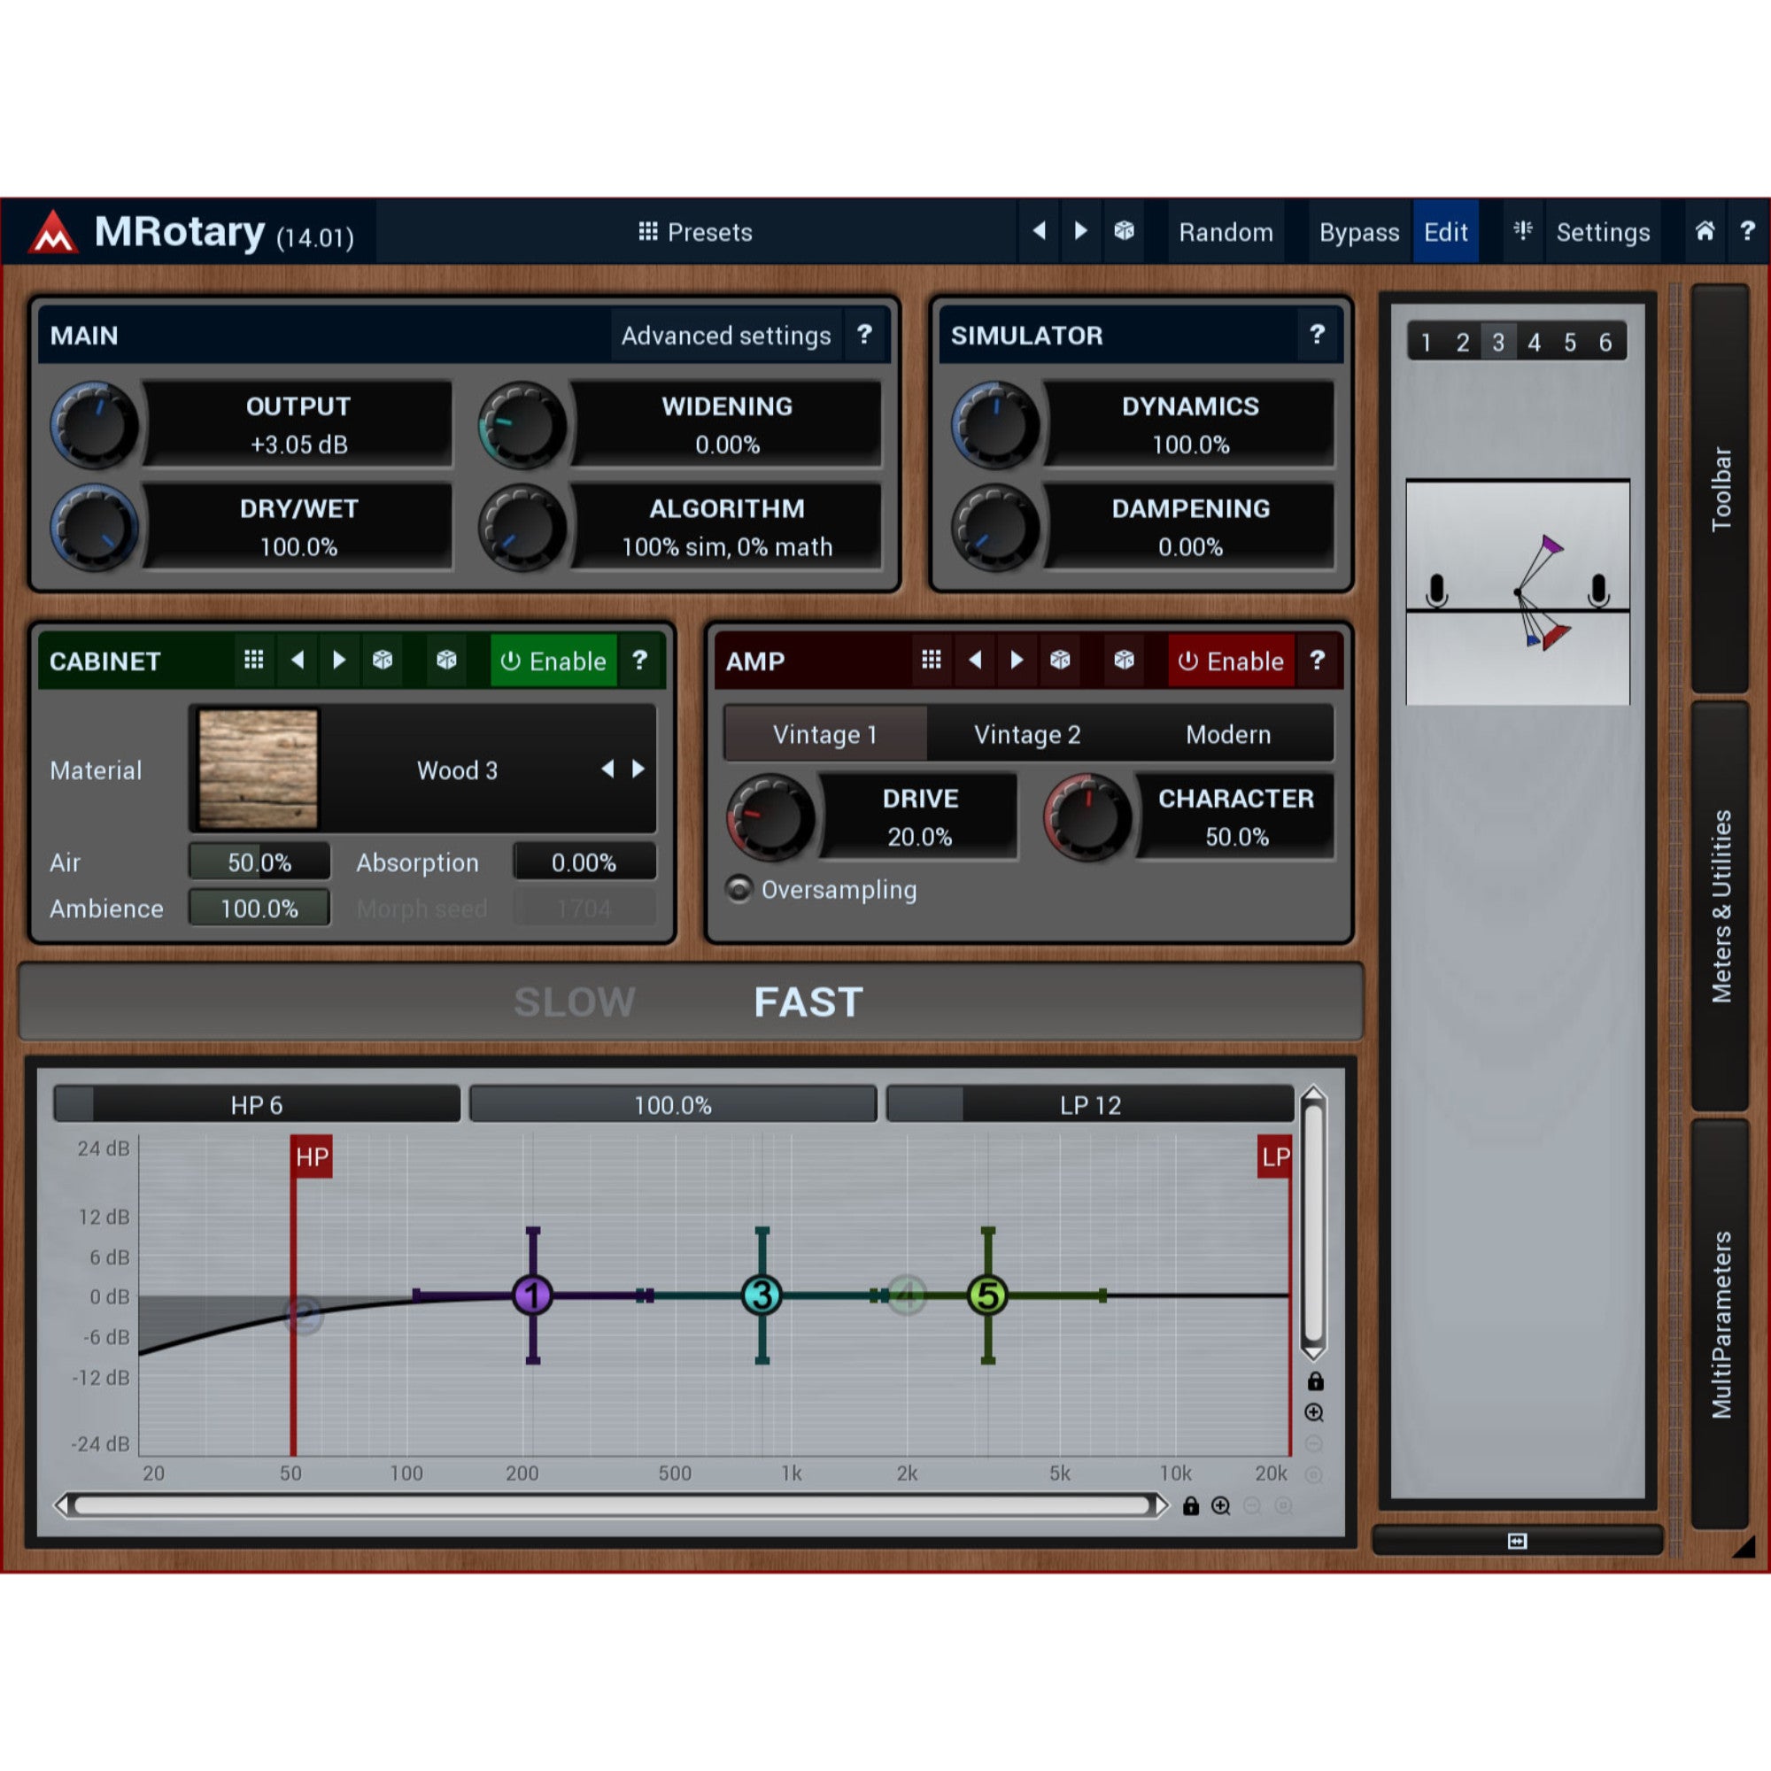The width and height of the screenshot is (1771, 1771).
Task: Open the Settings button
Action: 1603,232
